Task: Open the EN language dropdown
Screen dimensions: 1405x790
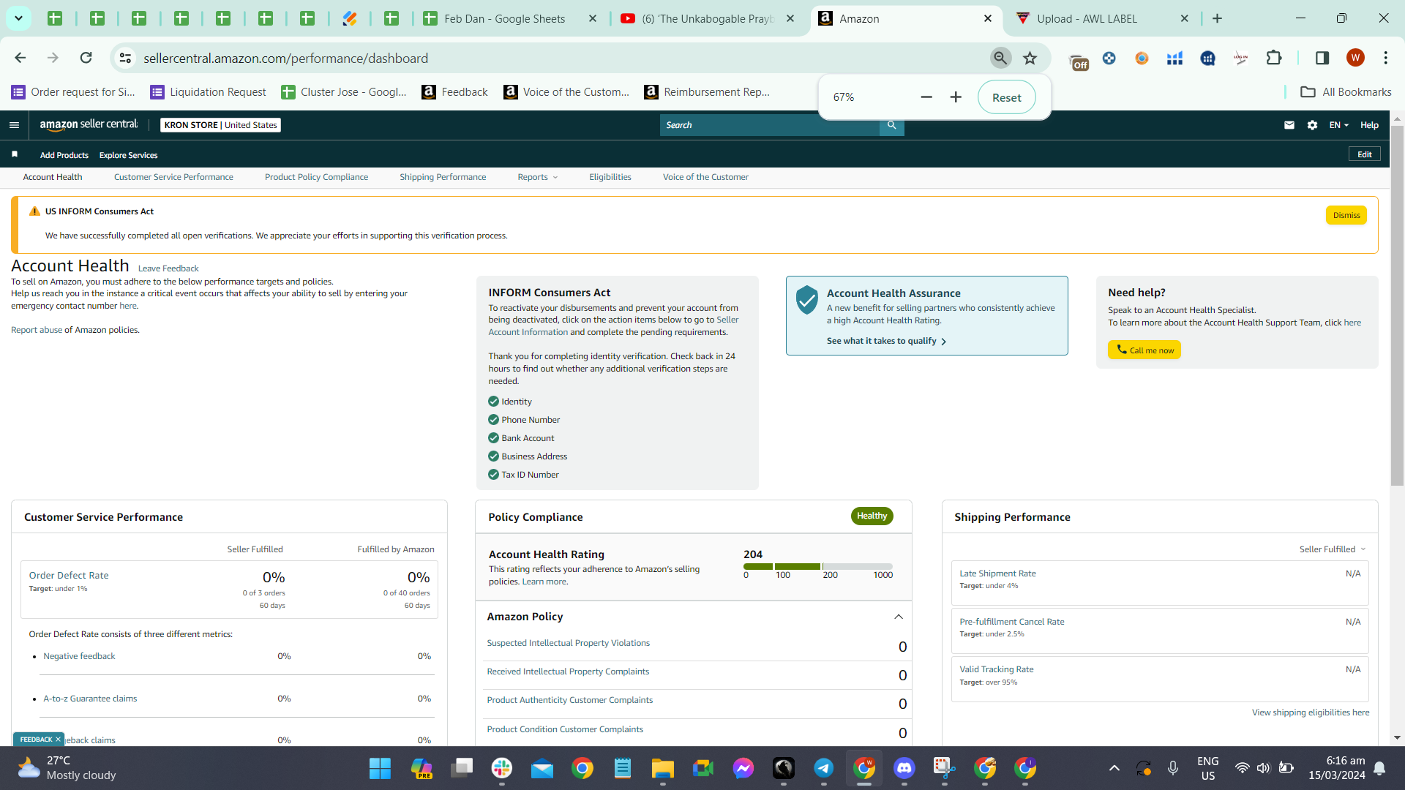Action: 1338,125
